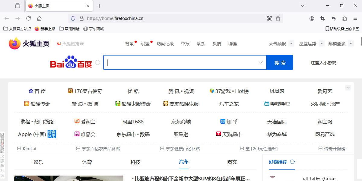Expand the 天气预报 dropdown arrow
The width and height of the screenshot is (362, 181).
(291, 44)
